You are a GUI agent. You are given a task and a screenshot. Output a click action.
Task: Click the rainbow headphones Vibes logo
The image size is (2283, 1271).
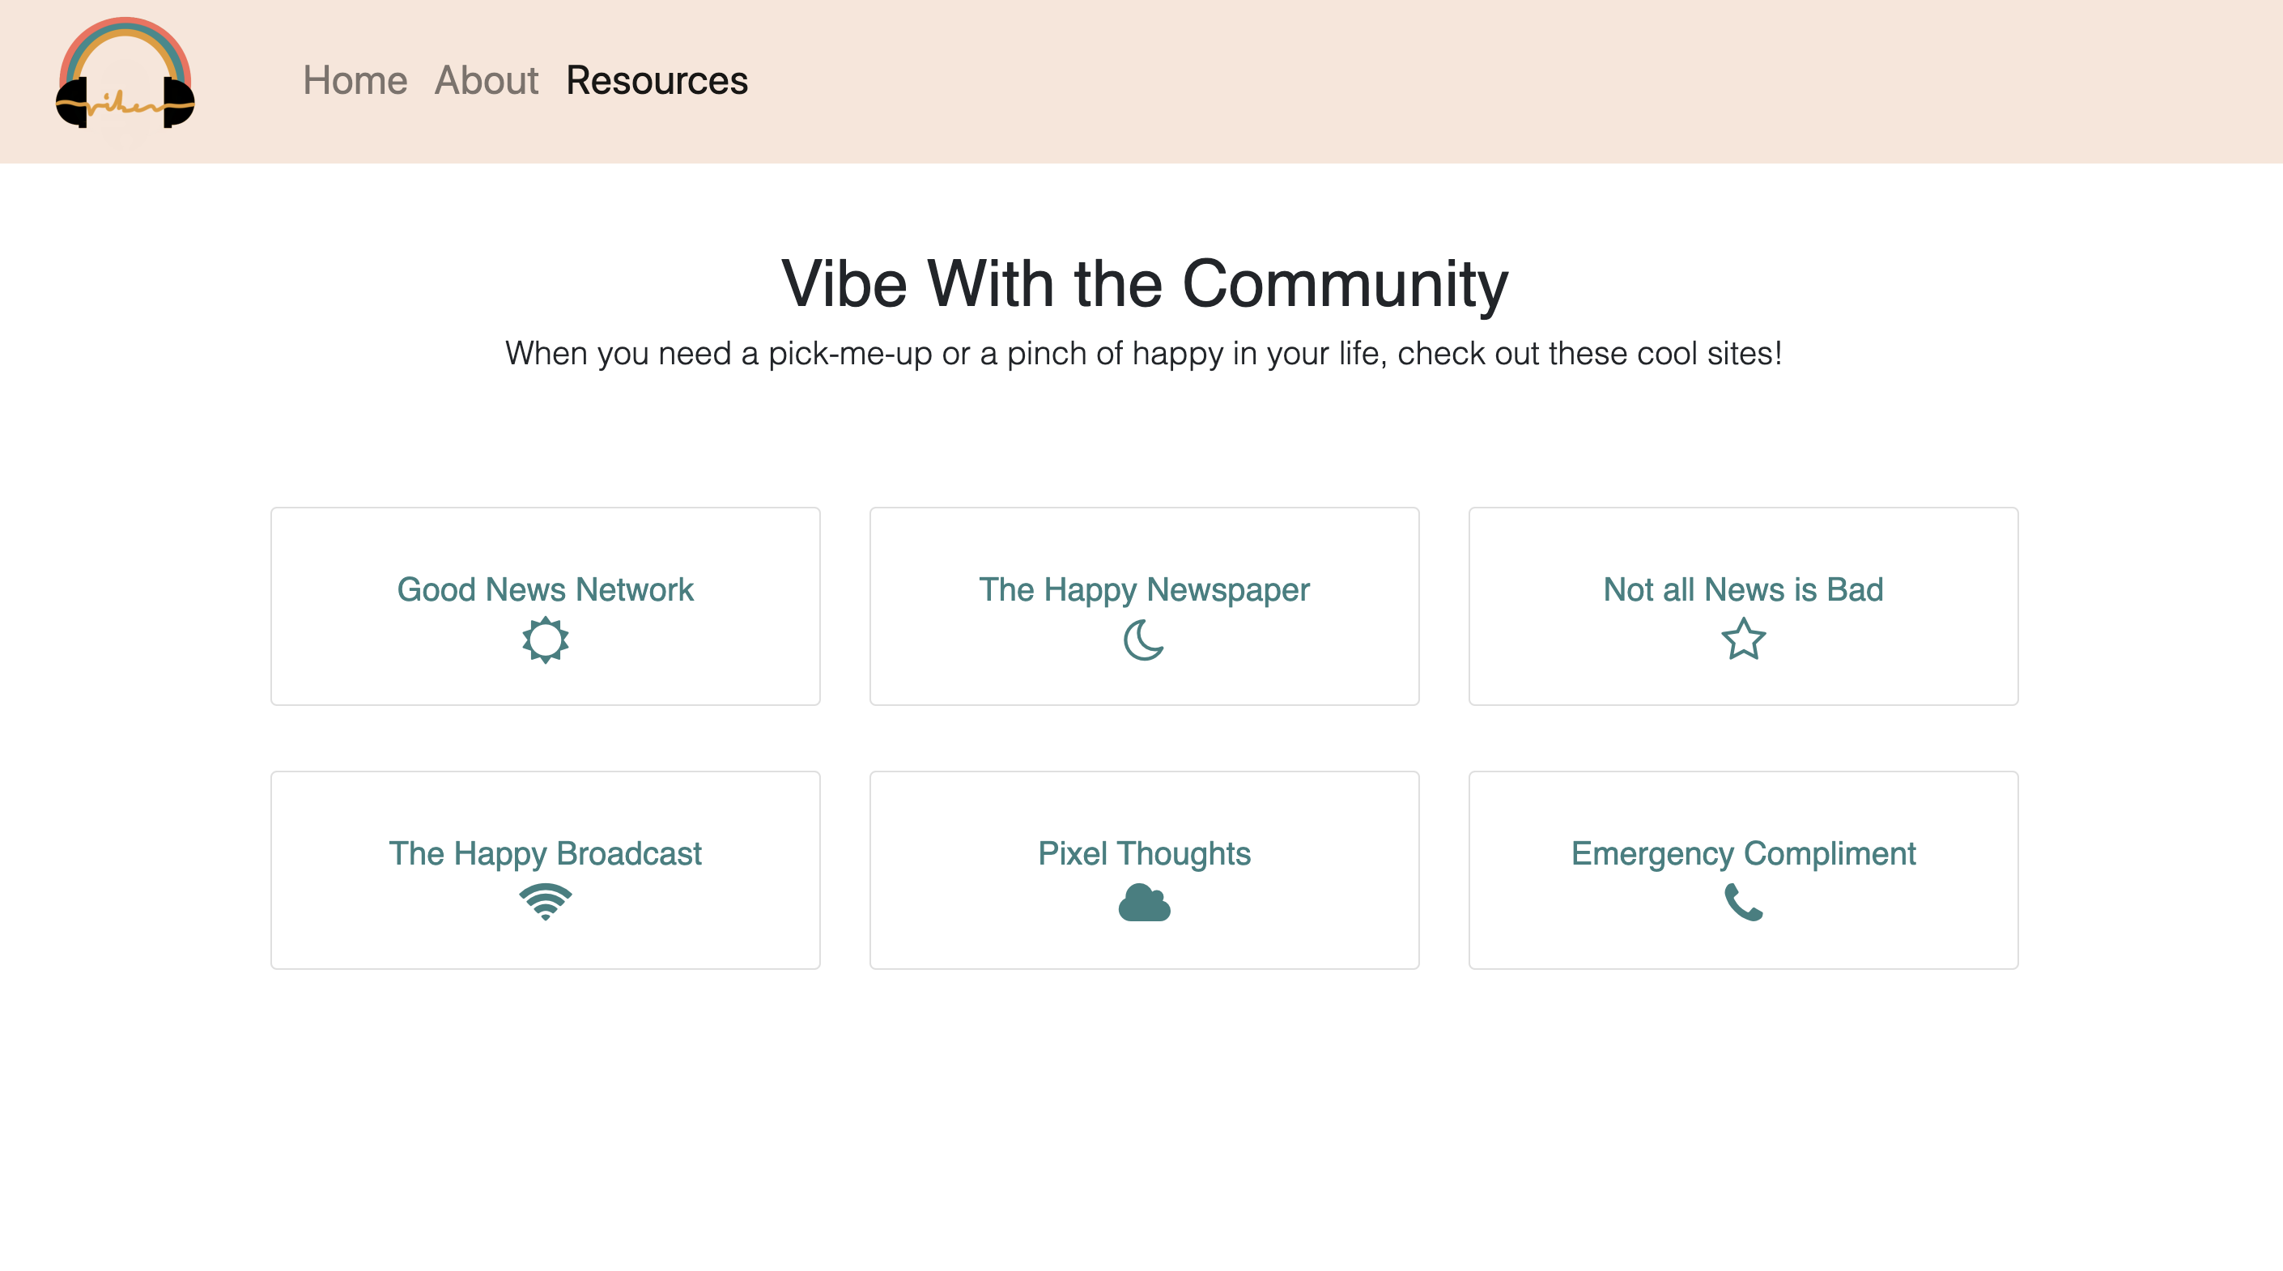coord(125,75)
